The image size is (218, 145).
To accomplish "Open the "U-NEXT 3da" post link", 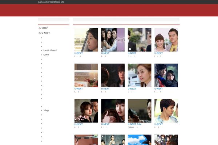I will click(134, 124).
